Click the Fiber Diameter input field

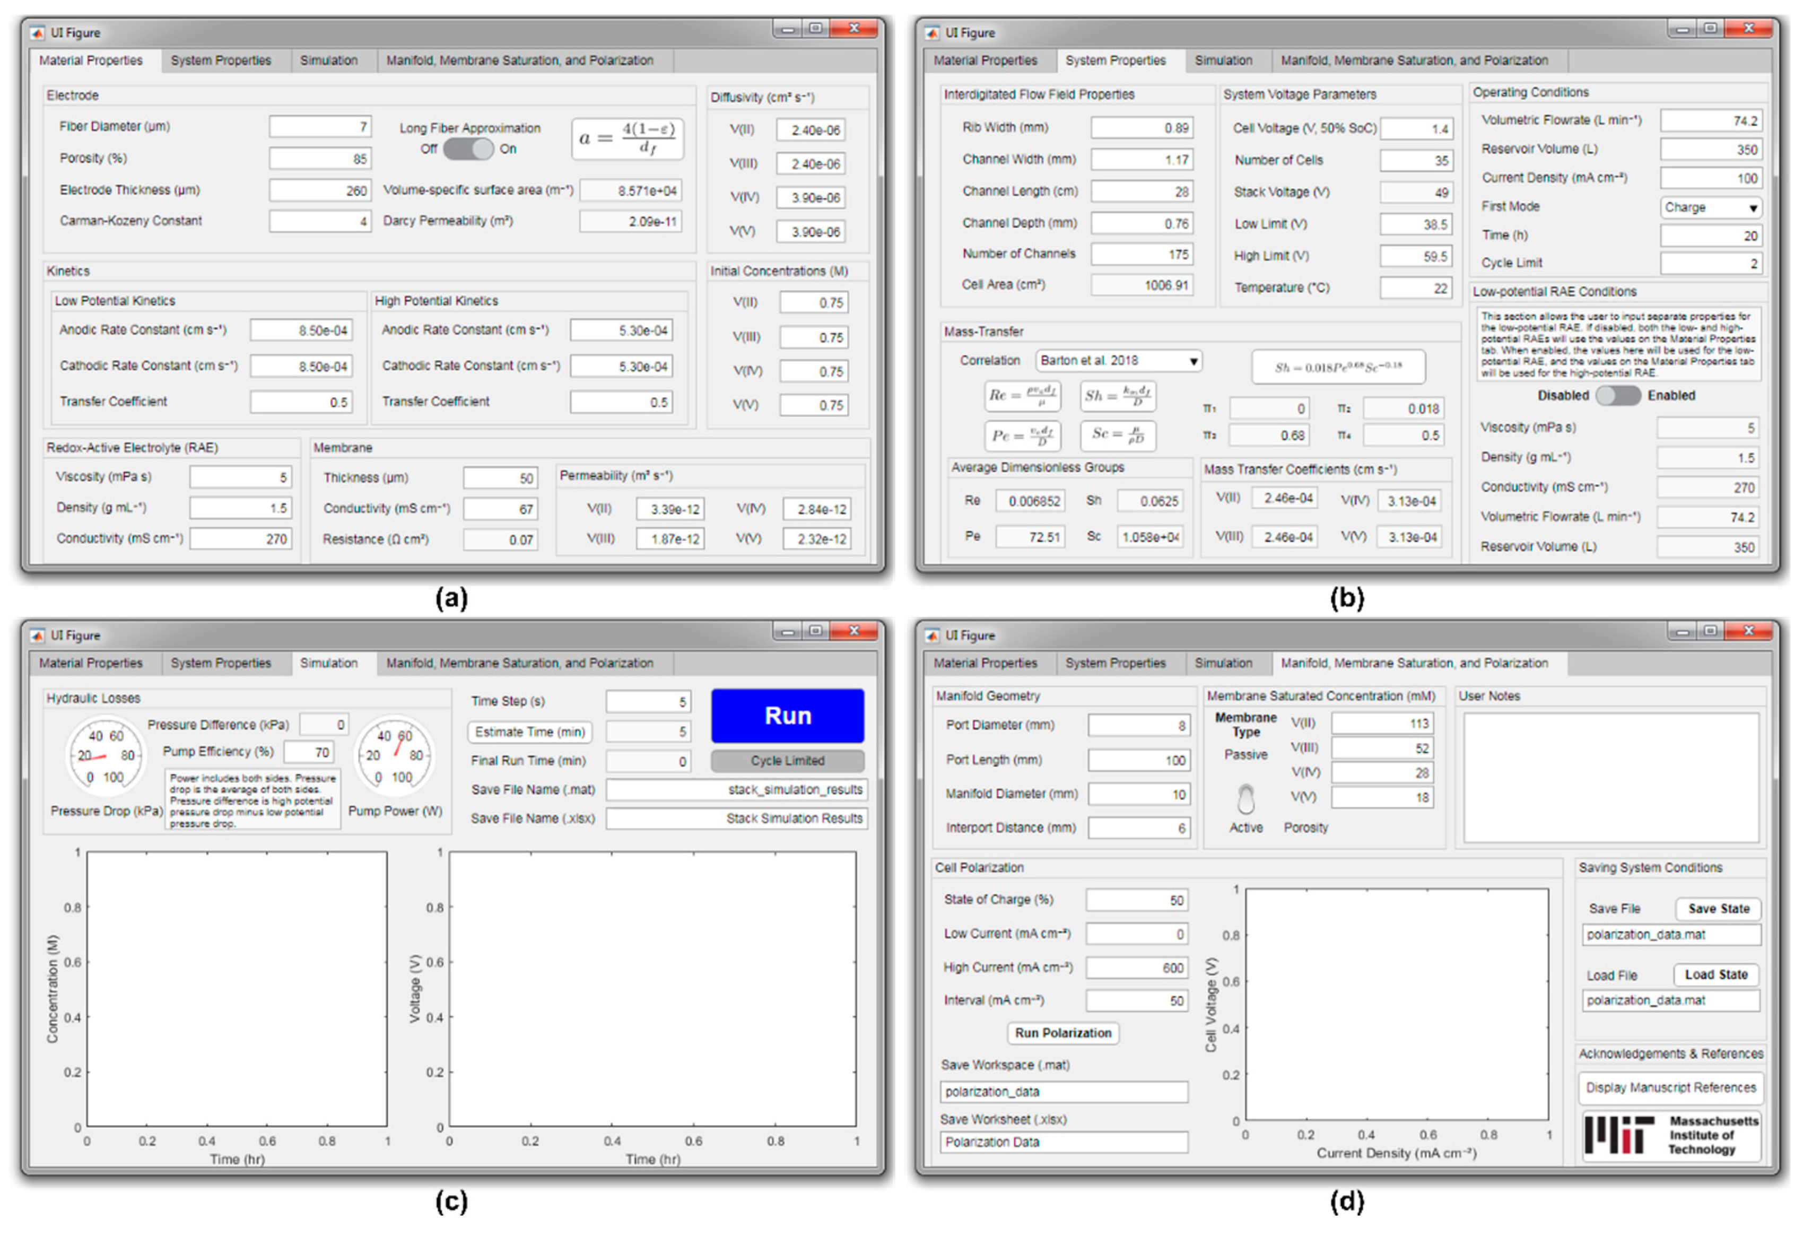point(320,126)
